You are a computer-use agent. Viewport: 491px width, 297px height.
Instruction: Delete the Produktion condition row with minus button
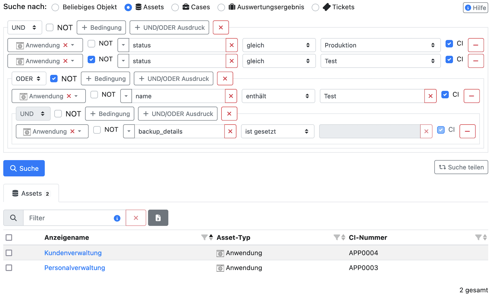[476, 45]
